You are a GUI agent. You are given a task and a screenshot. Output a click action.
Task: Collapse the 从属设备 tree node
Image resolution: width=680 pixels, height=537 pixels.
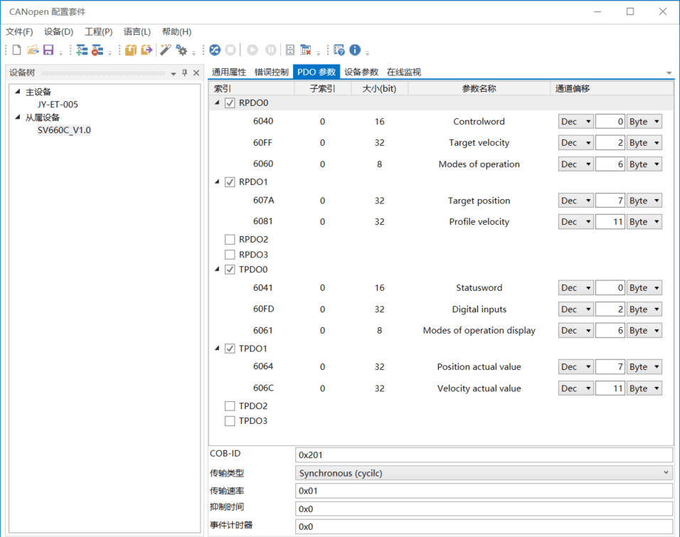click(18, 117)
